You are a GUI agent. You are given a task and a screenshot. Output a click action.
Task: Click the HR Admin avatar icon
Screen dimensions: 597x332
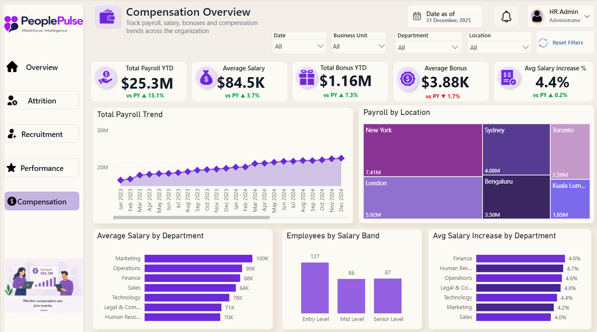coord(537,17)
